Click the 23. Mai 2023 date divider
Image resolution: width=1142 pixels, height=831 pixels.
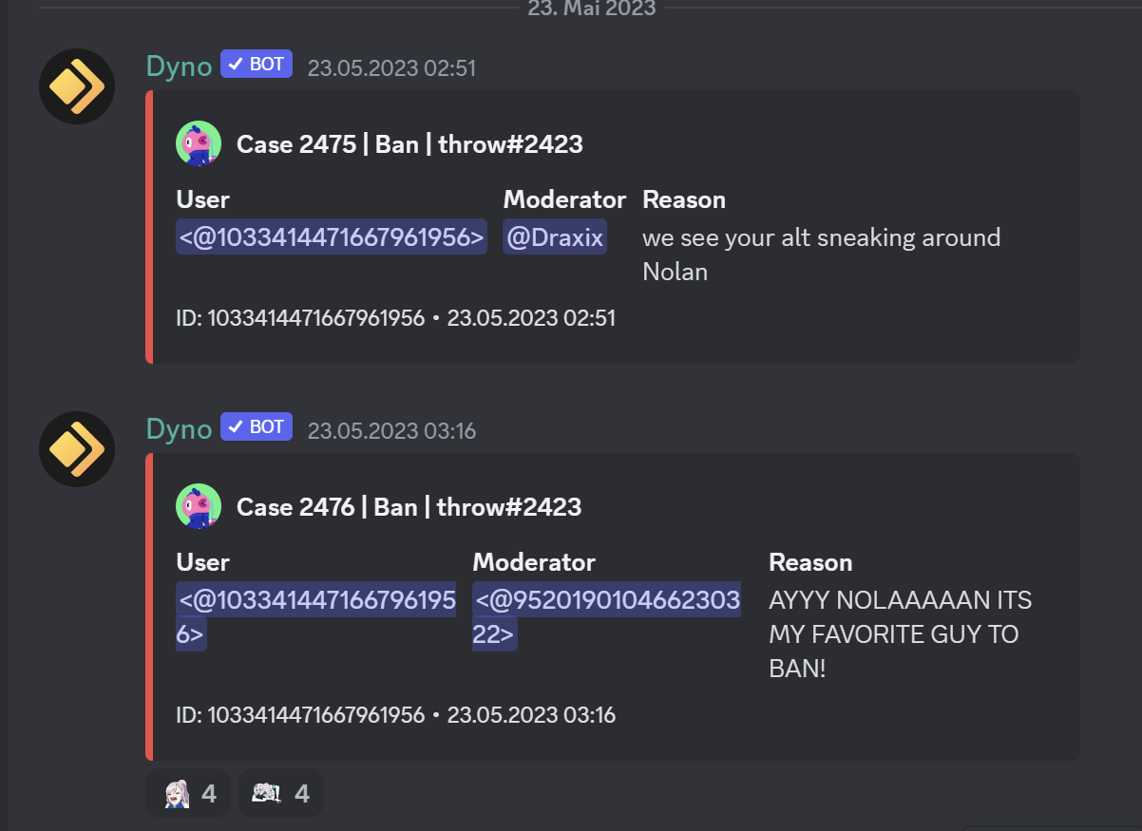592,9
